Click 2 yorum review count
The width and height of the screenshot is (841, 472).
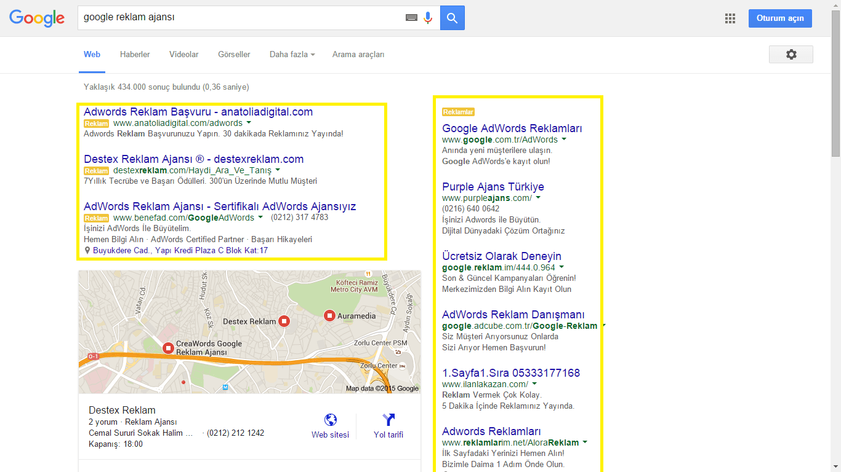103,422
